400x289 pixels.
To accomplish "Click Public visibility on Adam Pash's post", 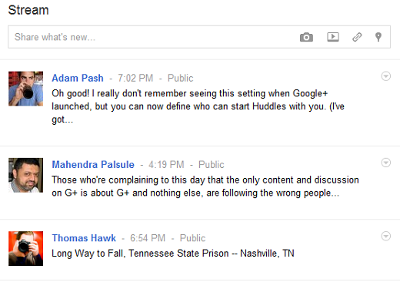I will (180, 78).
